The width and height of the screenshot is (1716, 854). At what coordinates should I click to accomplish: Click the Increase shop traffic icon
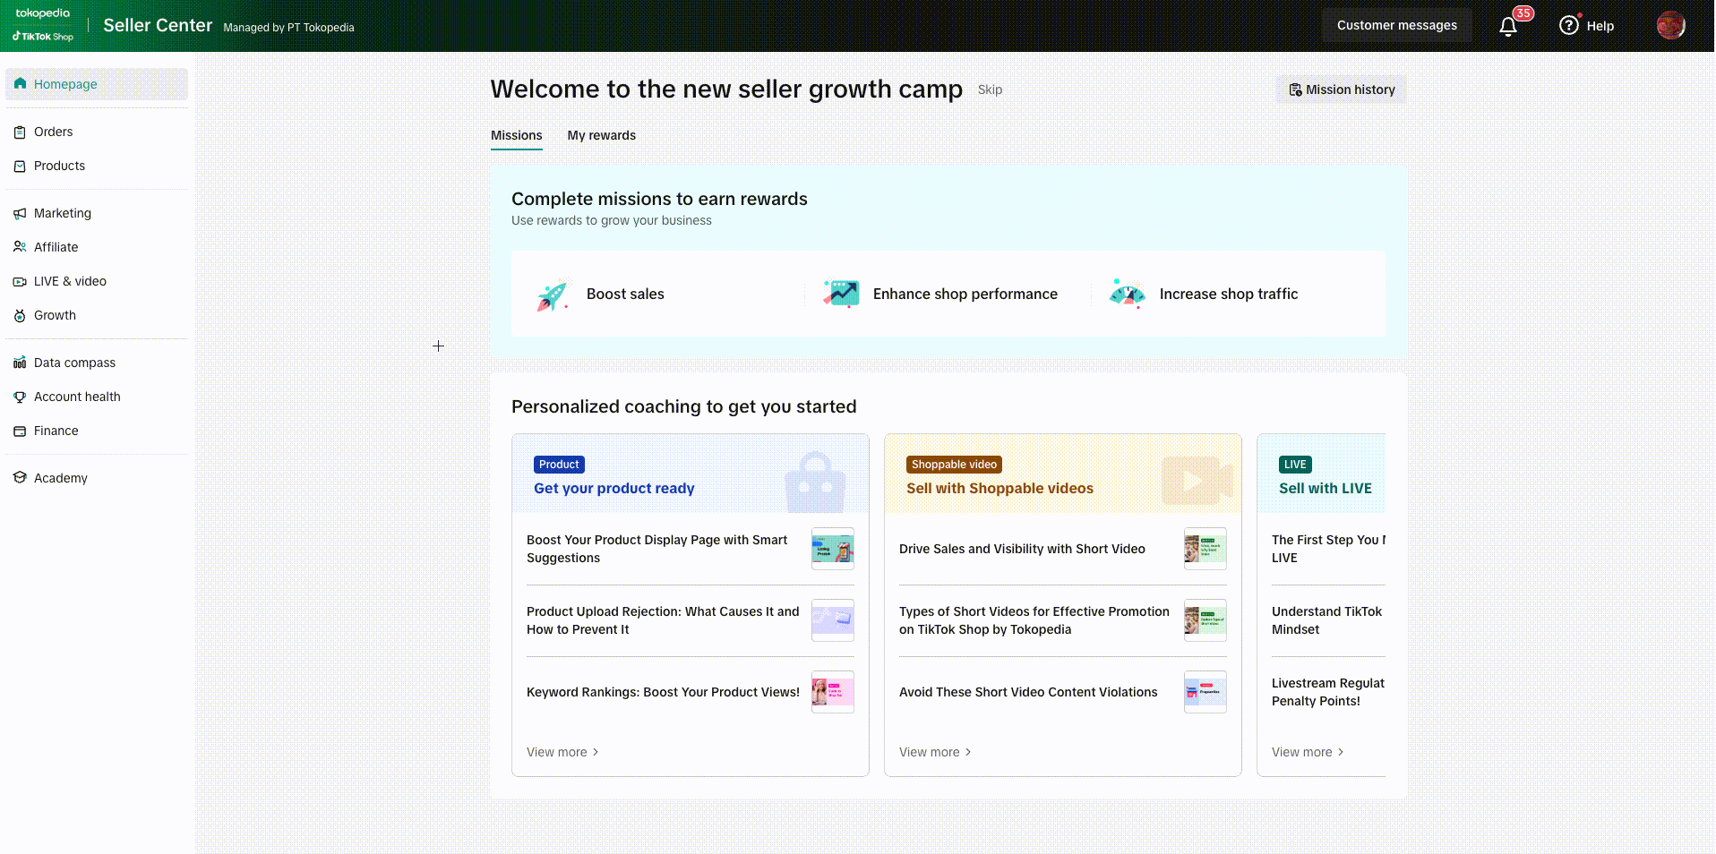tap(1127, 294)
